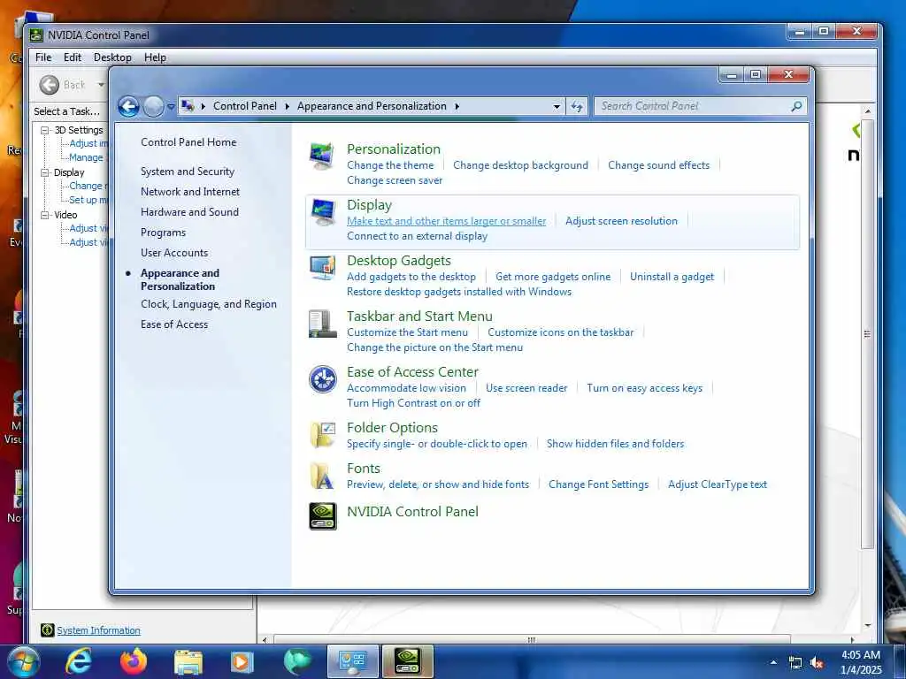Open the address bar history dropdown
Image resolution: width=906 pixels, height=679 pixels.
tap(557, 106)
